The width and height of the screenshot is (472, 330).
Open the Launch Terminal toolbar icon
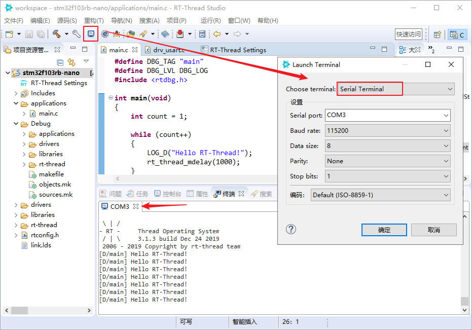[x=91, y=33]
